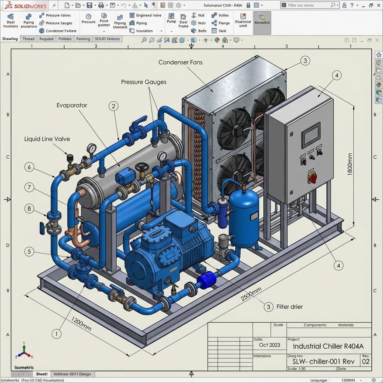Expand the Pump dropdown arrow

point(171,31)
